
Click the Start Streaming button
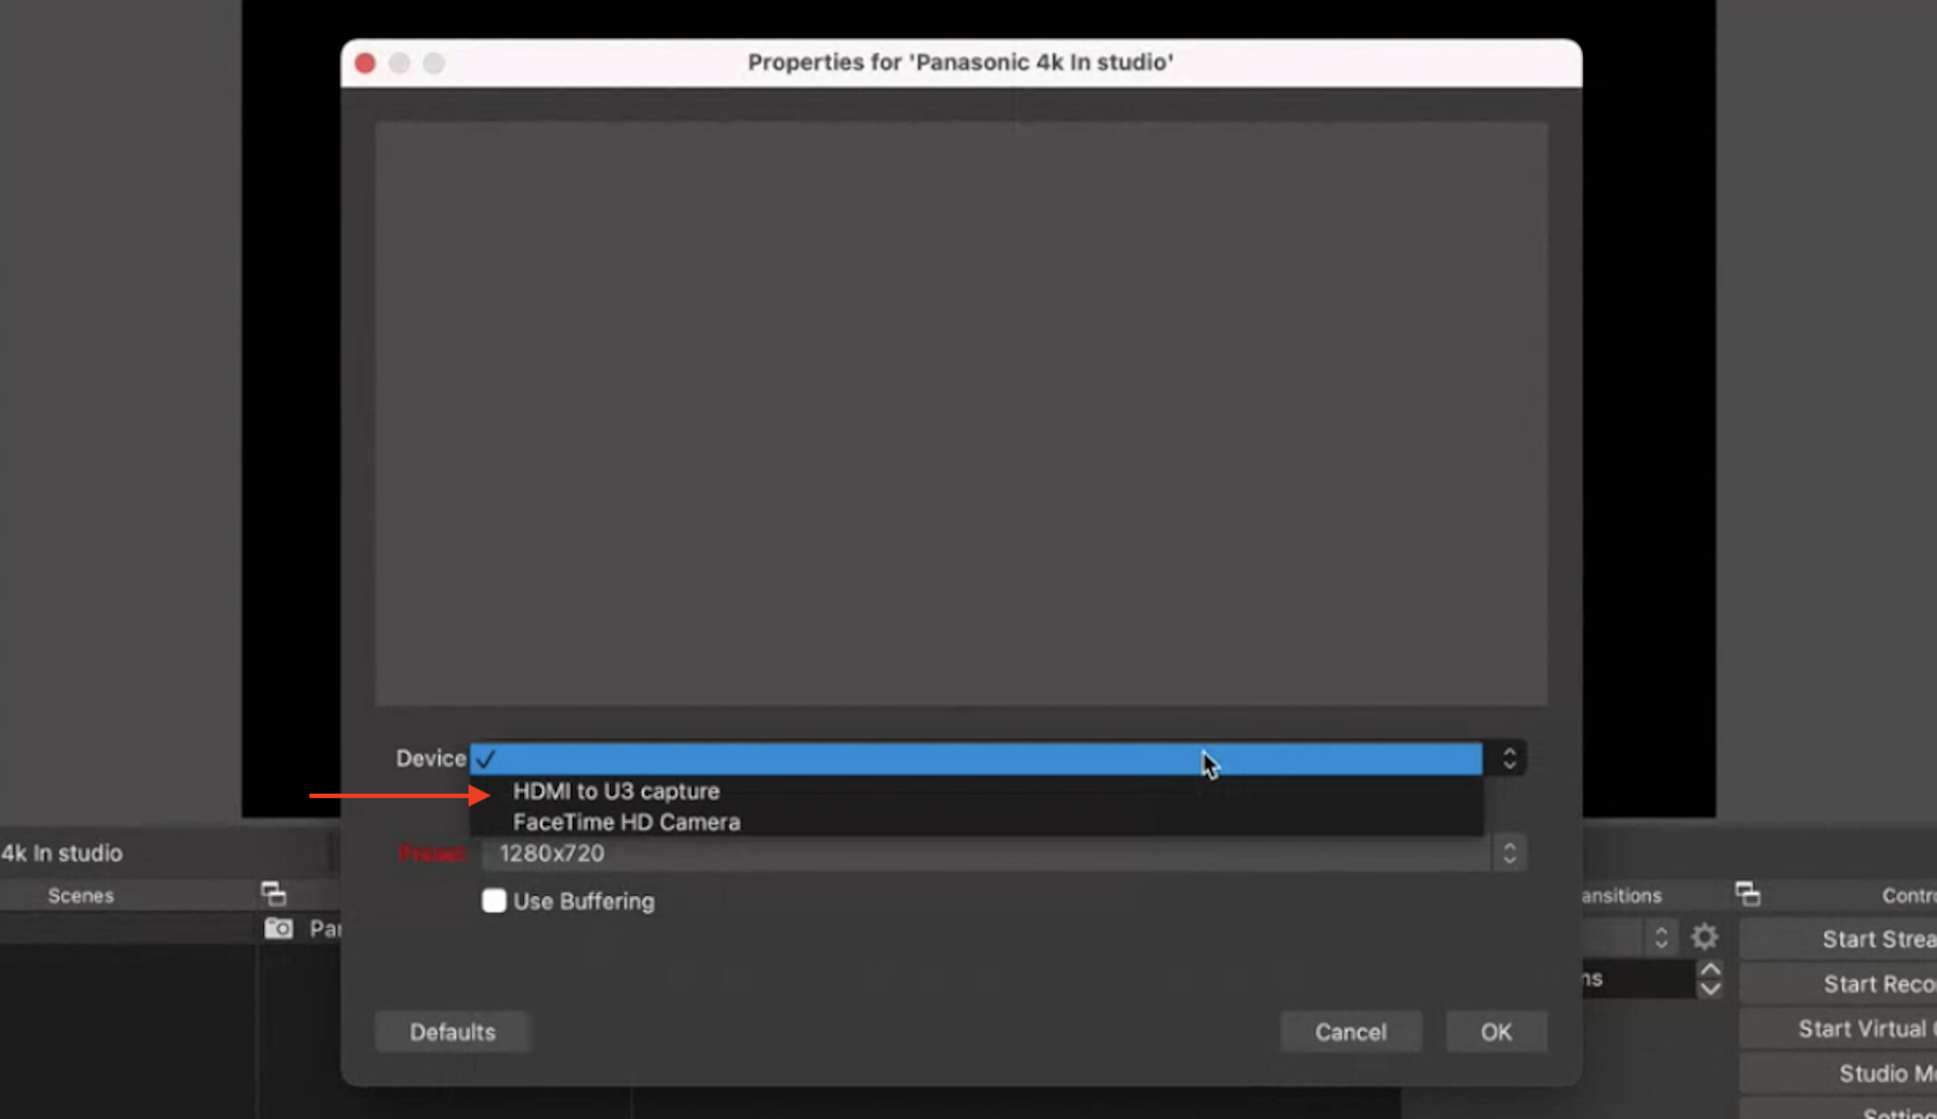pyautogui.click(x=1839, y=938)
